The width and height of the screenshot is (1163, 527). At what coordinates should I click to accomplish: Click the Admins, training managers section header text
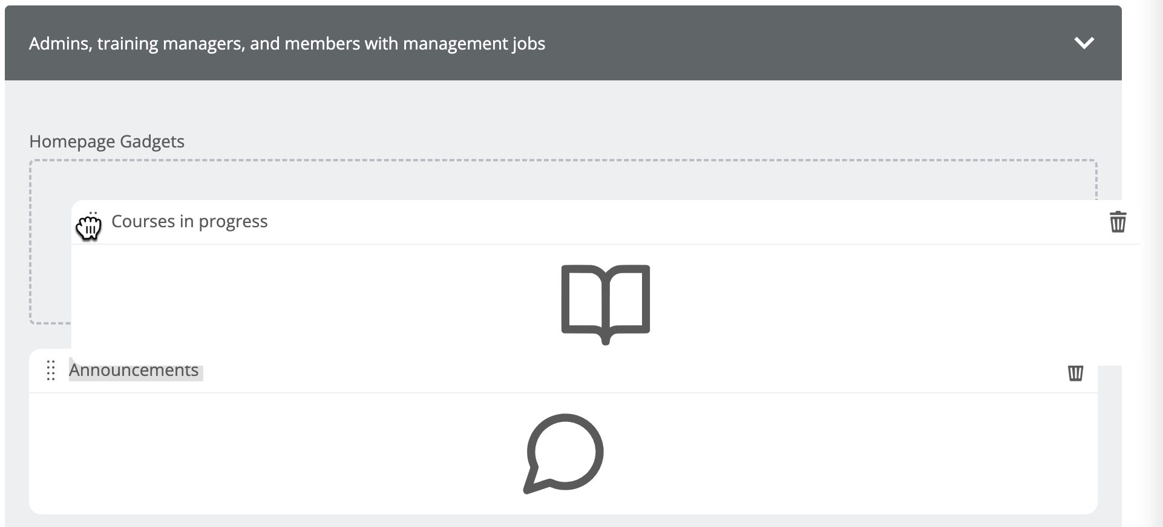pos(287,44)
